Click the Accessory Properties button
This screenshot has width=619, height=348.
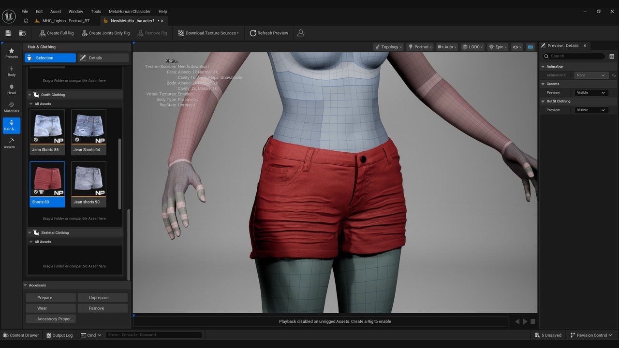pyautogui.click(x=51, y=319)
